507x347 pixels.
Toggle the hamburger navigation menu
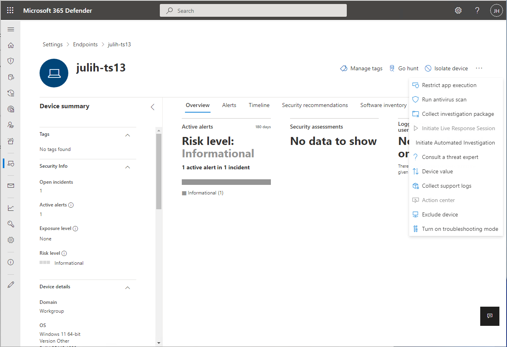11,30
